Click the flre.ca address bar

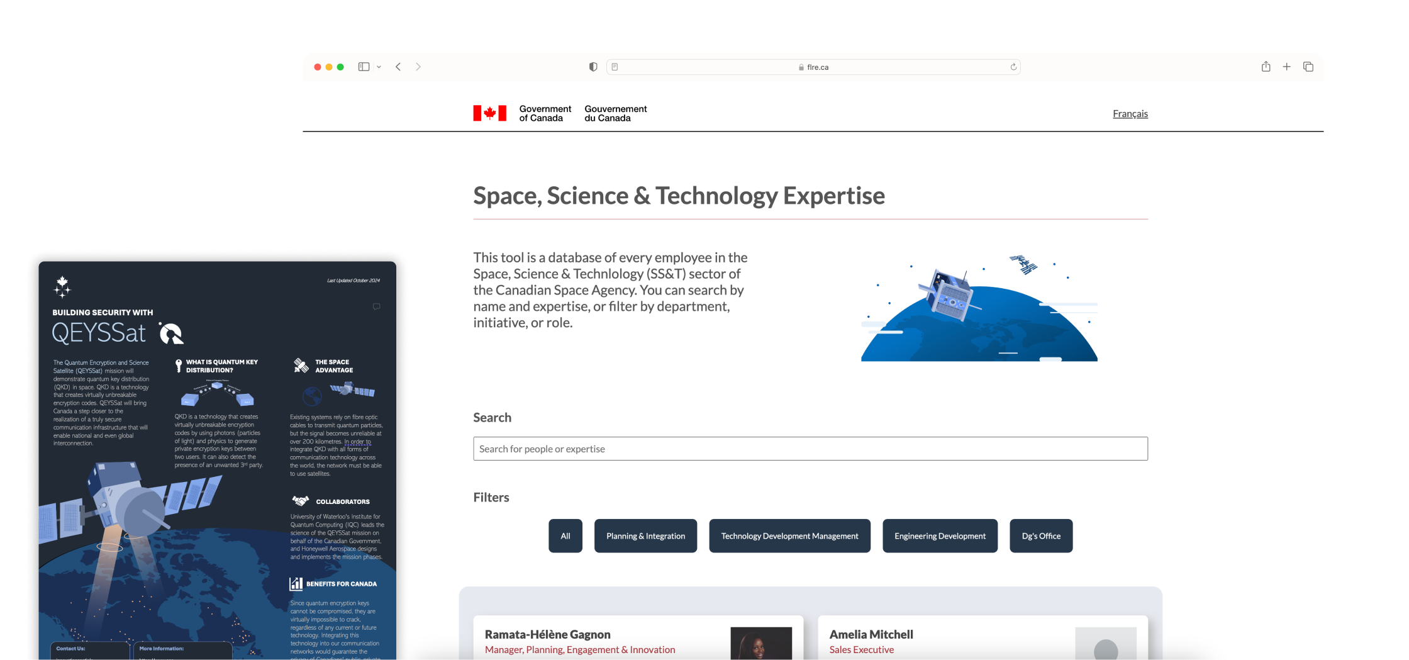tap(817, 67)
